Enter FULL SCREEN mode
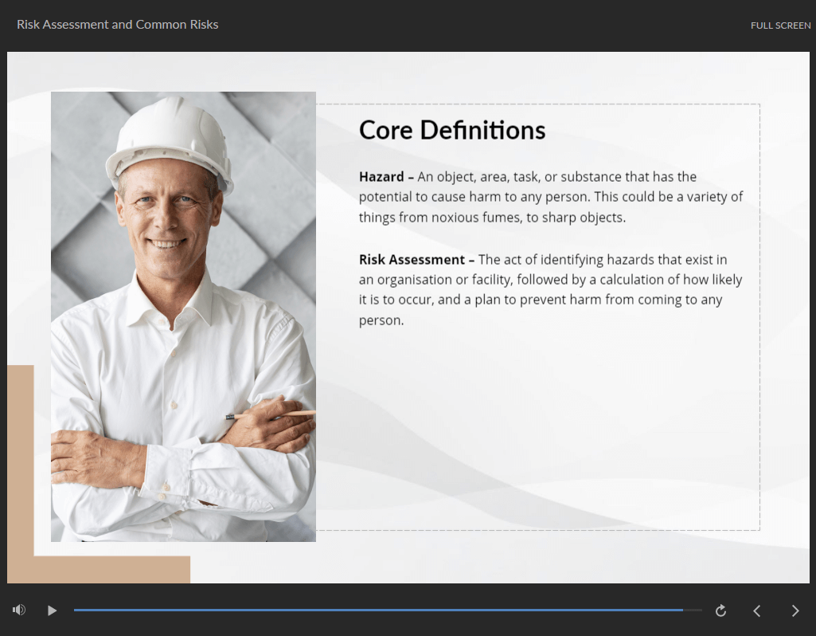The height and width of the screenshot is (636, 816). pyautogui.click(x=780, y=26)
